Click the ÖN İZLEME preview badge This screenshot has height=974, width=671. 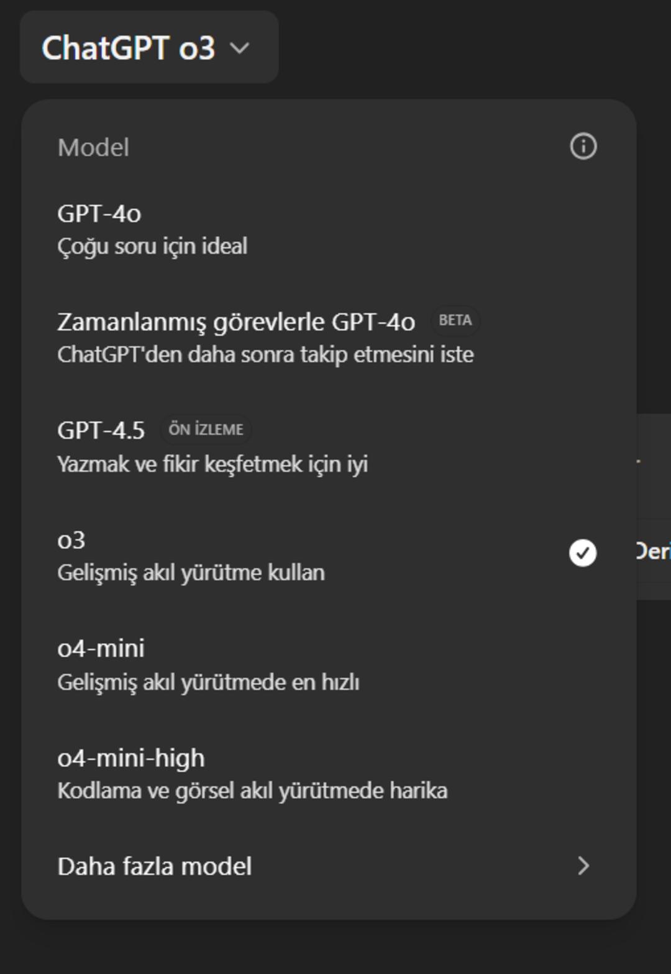click(x=206, y=430)
